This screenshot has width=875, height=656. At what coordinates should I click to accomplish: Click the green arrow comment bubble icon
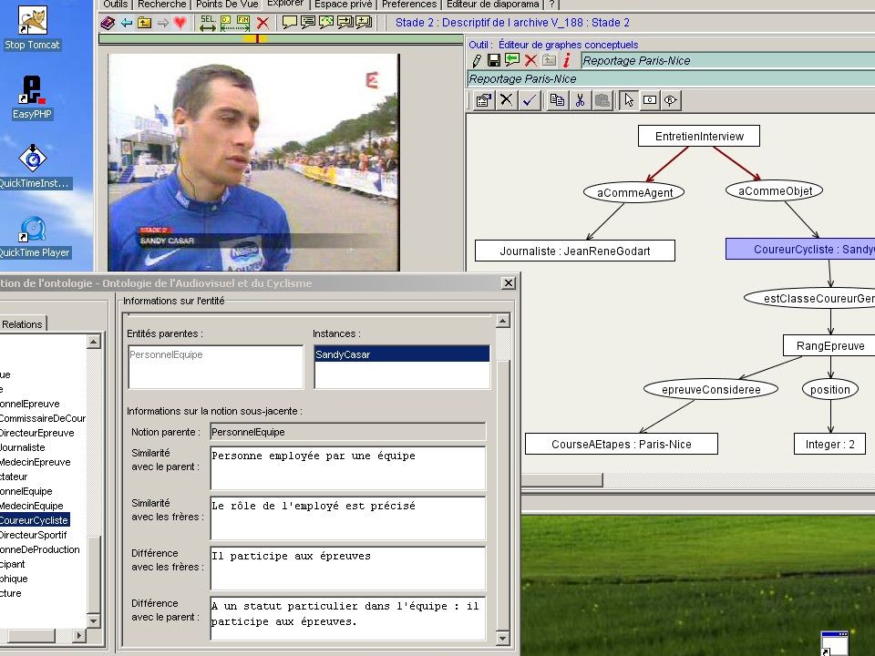point(511,60)
